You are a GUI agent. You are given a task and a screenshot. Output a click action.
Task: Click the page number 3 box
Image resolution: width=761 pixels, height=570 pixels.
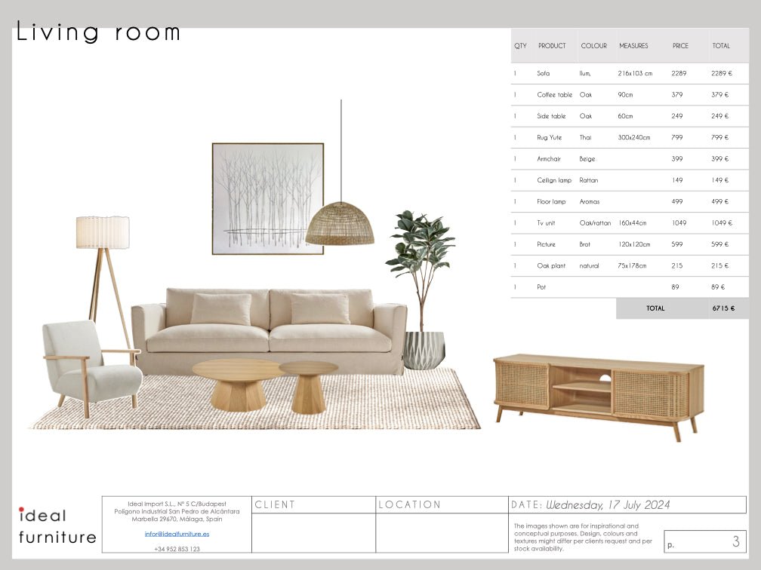704,541
